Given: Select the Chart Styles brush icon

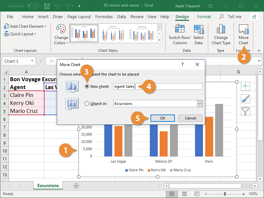Looking at the screenshot, I should pos(245,98).
